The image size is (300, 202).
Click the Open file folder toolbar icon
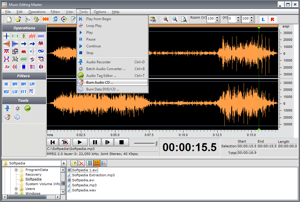click(x=18, y=19)
